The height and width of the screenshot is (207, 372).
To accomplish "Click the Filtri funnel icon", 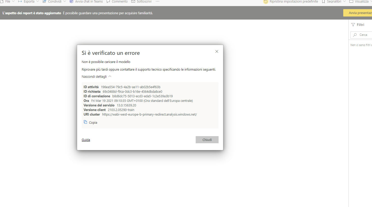I will (353, 25).
